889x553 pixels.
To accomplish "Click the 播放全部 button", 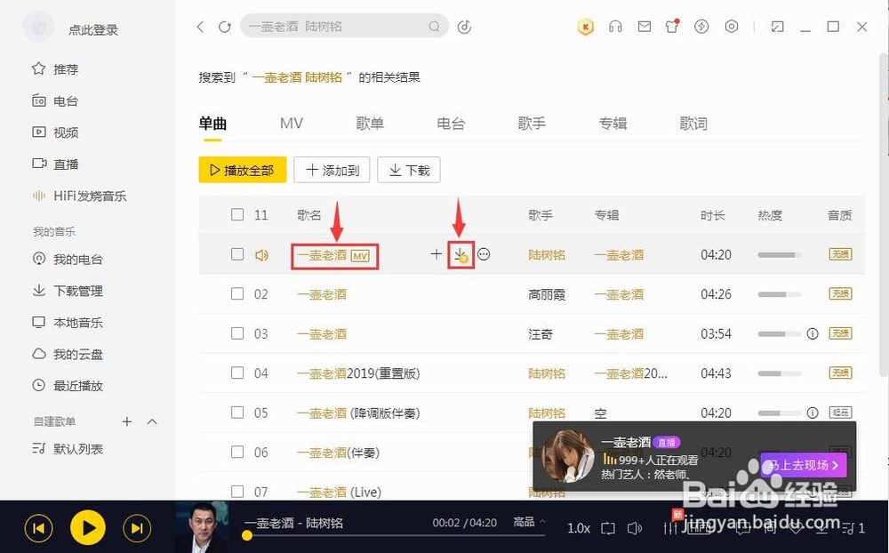I will (242, 170).
